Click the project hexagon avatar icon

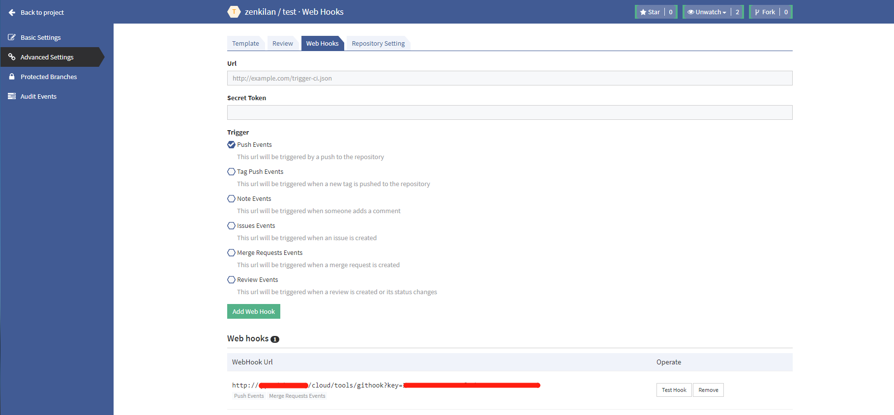[234, 12]
